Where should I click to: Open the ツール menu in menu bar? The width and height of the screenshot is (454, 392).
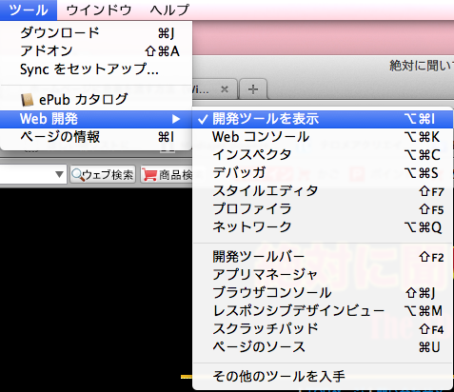click(x=29, y=10)
